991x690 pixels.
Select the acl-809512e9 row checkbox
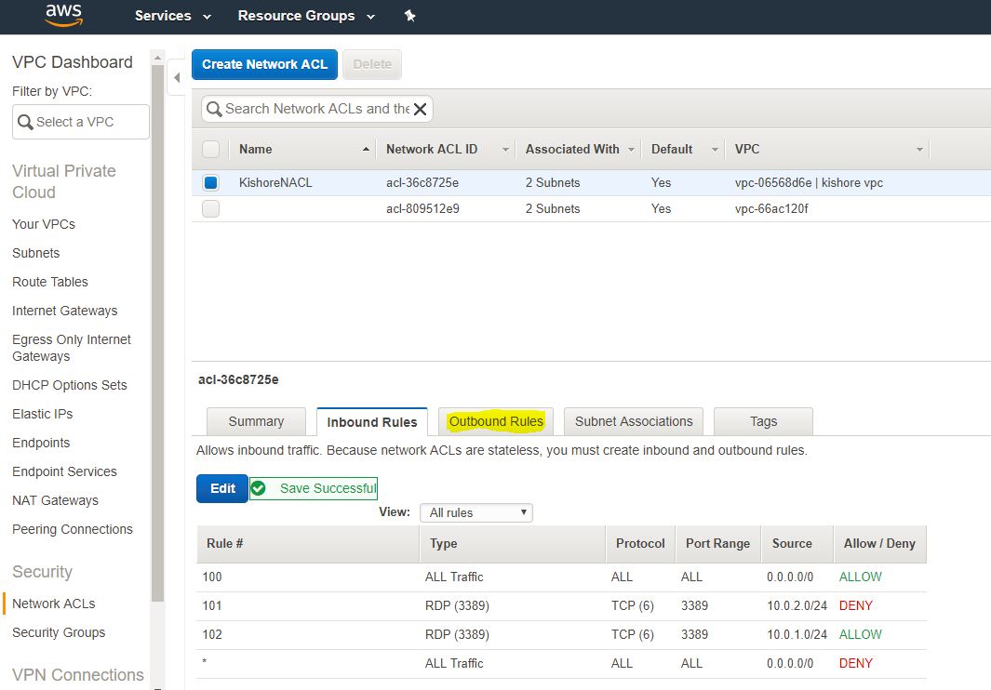(210, 209)
